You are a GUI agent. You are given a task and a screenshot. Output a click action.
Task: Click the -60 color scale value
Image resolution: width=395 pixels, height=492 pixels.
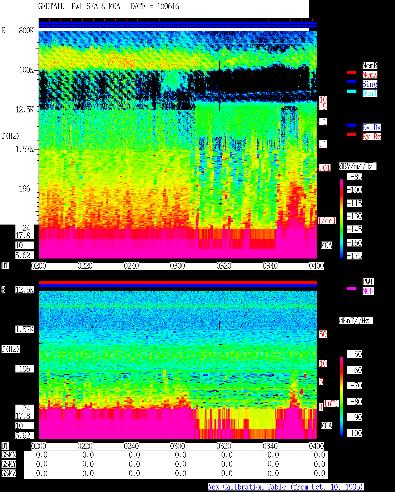coord(355,370)
